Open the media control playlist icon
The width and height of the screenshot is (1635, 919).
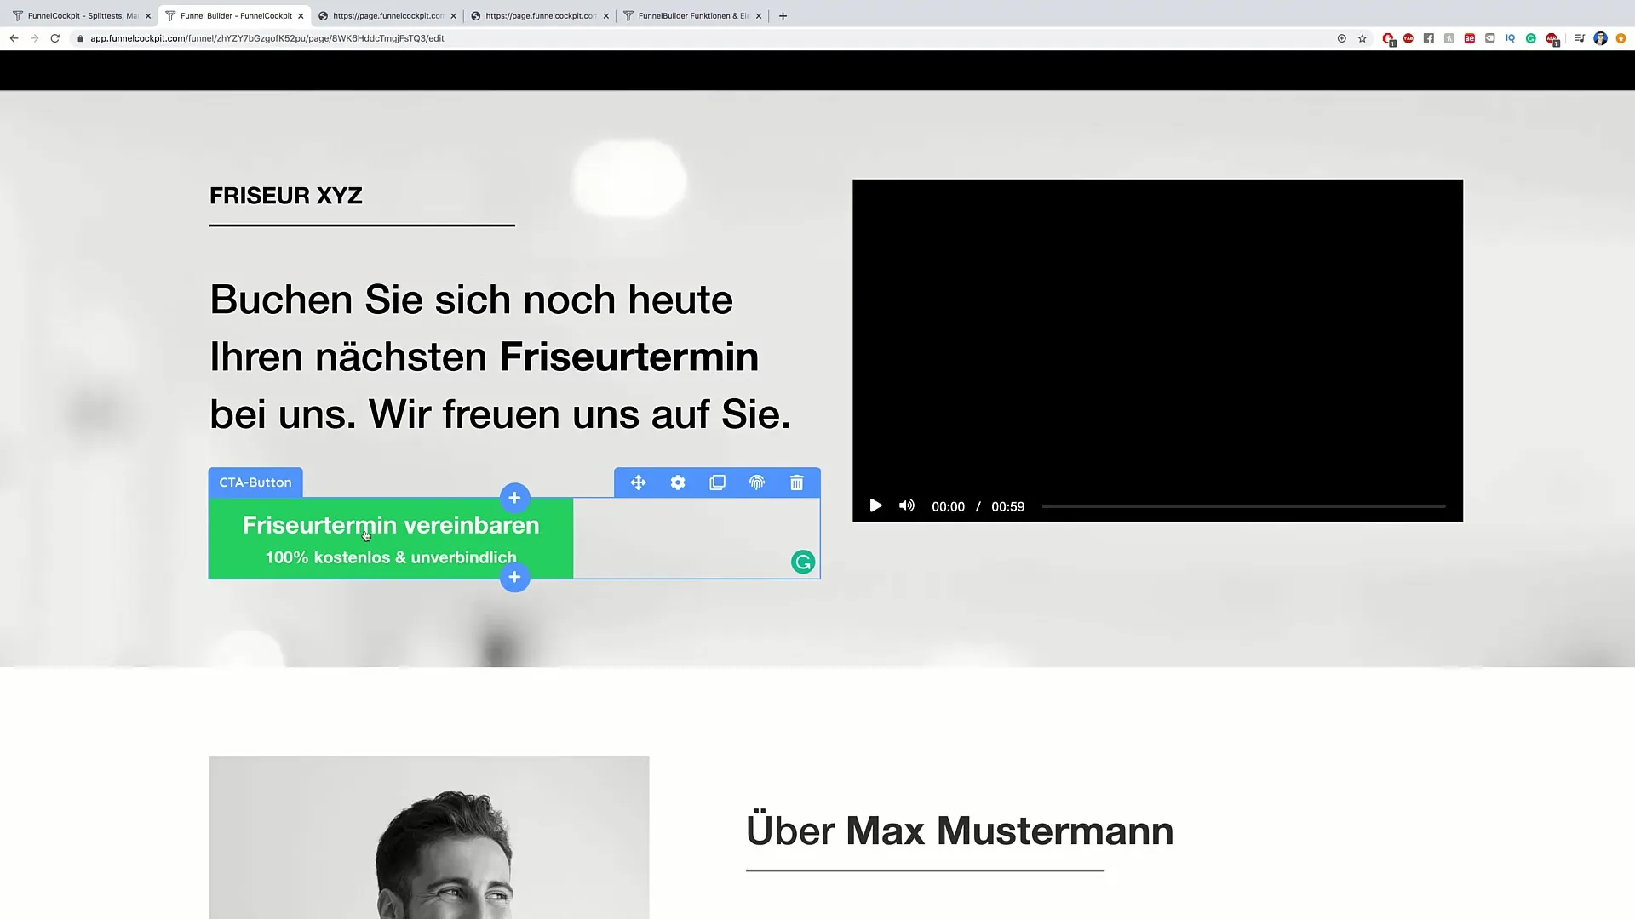pyautogui.click(x=1580, y=38)
